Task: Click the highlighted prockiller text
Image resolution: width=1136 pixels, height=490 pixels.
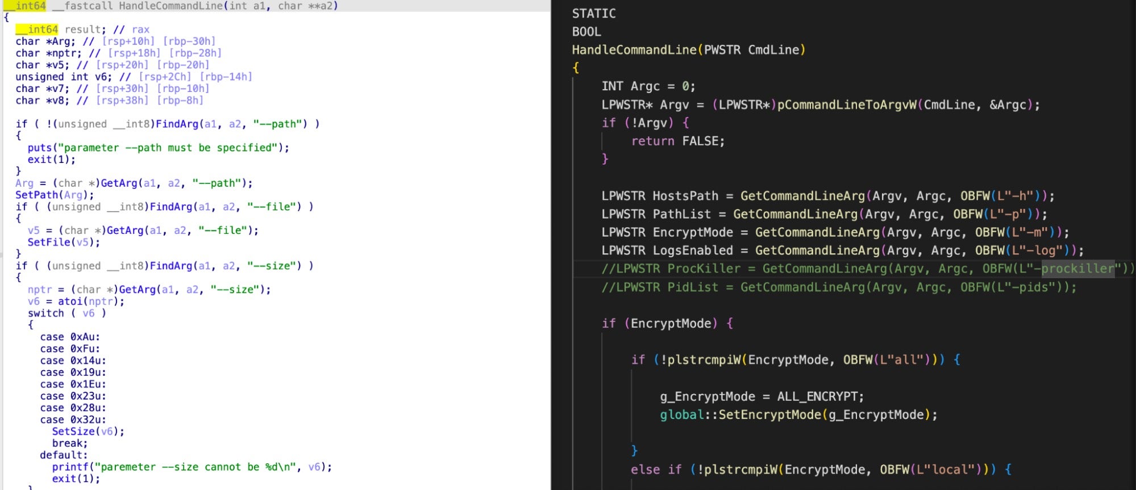Action: (x=1077, y=269)
